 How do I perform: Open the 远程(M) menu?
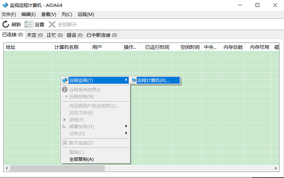[x=86, y=14]
